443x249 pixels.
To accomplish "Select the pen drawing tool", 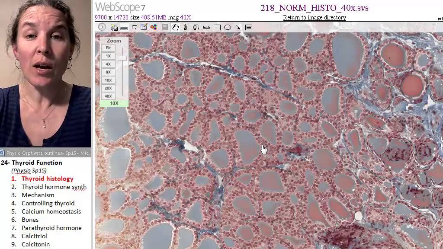I will (x=185, y=27).
